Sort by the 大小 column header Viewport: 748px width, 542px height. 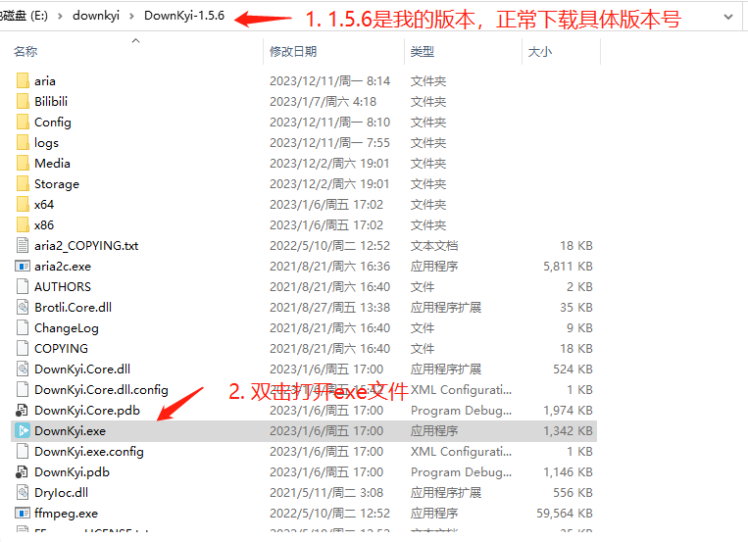[539, 51]
